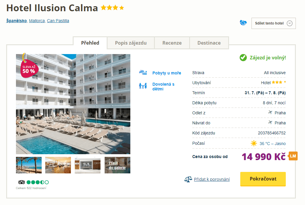Click the Pokračovat button
Image resolution: width=305 pixels, height=205 pixels.
(262, 179)
